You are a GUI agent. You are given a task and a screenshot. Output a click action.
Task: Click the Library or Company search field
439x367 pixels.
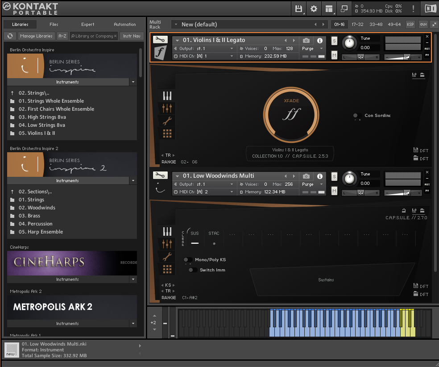[x=94, y=36]
